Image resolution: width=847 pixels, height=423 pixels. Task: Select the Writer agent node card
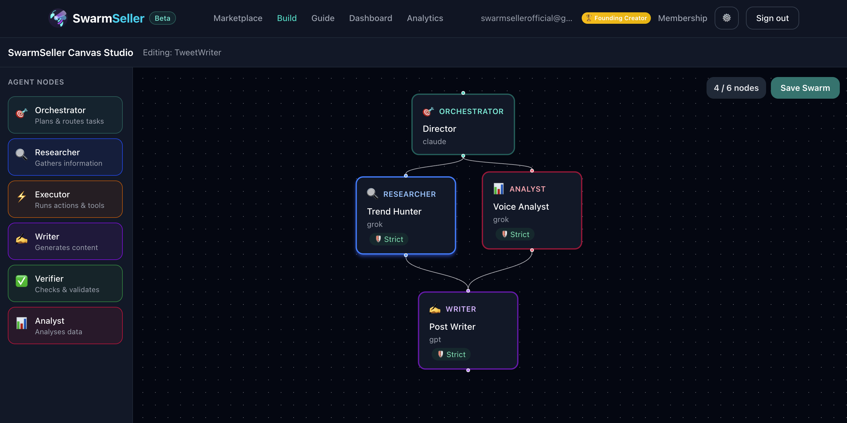coord(65,241)
